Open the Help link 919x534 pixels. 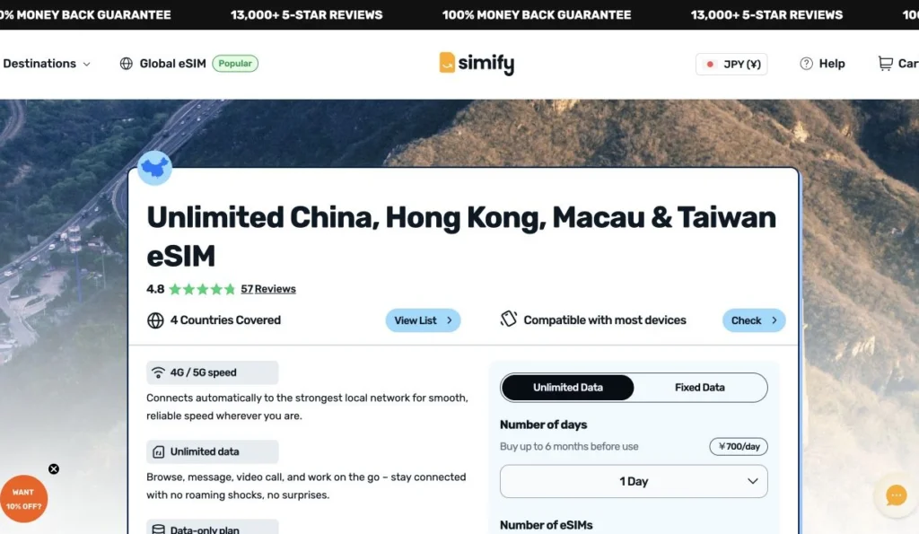click(x=831, y=64)
